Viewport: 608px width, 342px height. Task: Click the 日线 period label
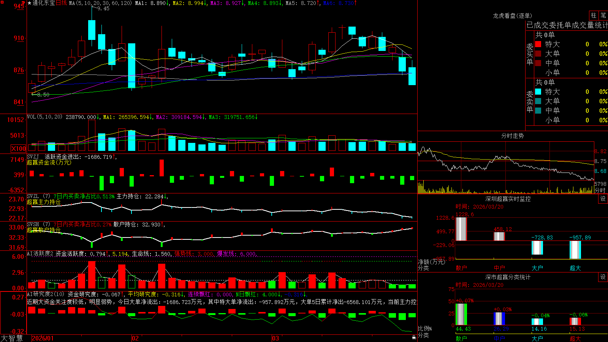pos(61,3)
